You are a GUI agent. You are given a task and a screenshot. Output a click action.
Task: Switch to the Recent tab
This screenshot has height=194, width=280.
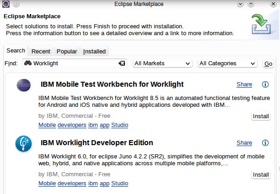click(41, 51)
